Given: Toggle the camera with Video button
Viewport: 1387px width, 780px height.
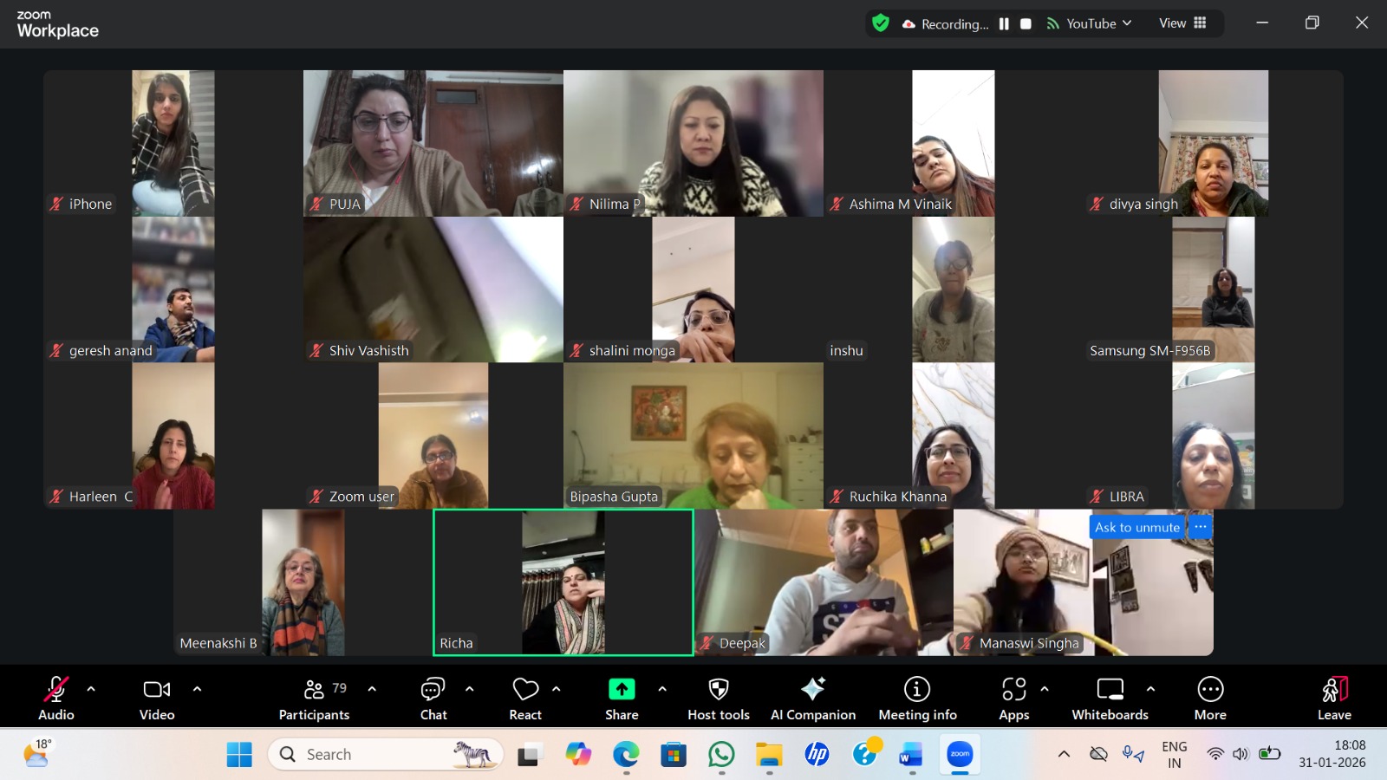Looking at the screenshot, I should 157,698.
